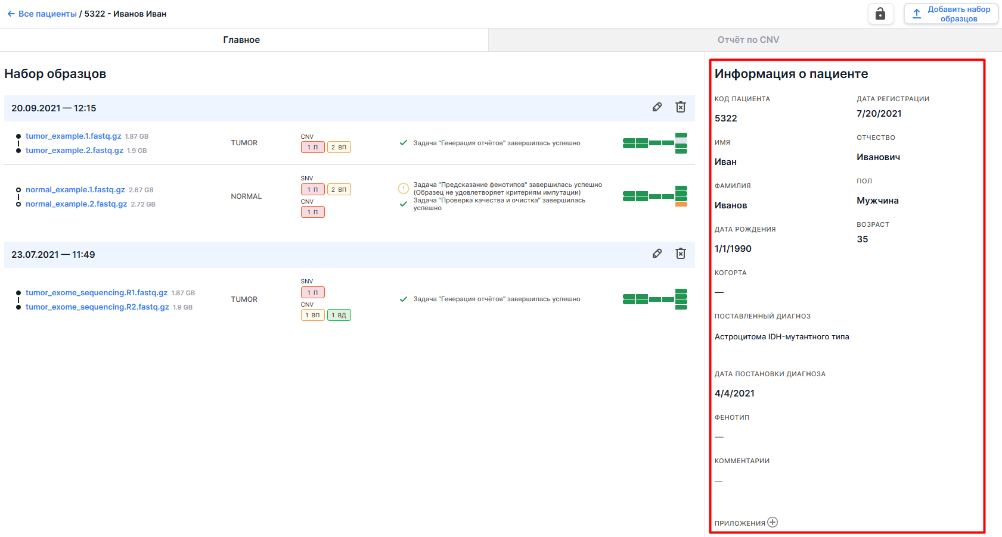Switch to the Отчёт по CNV tab
The image size is (1002, 537).
coord(747,40)
